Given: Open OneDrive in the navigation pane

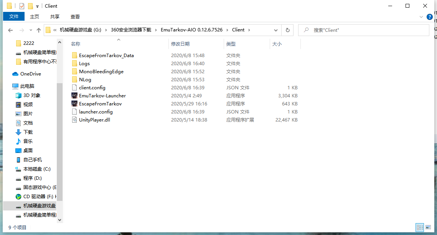Looking at the screenshot, I should [27, 74].
